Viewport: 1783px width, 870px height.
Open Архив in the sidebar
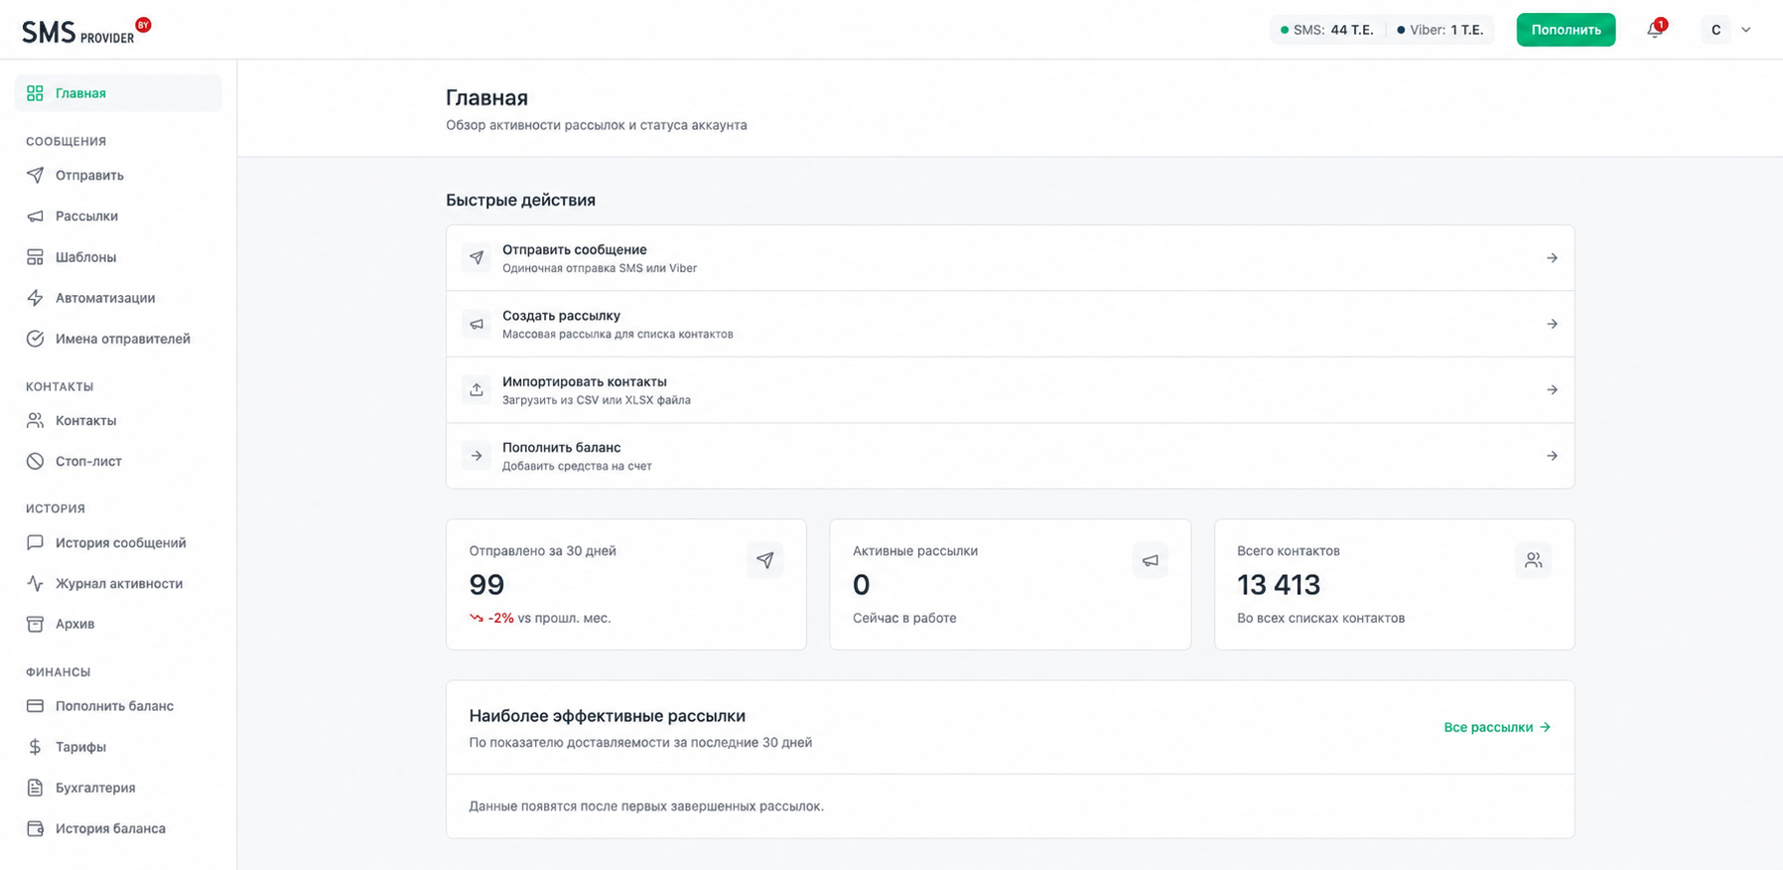[x=118, y=624]
